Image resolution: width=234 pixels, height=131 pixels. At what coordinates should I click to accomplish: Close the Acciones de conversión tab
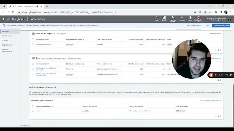coord(41,6)
